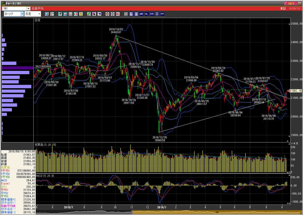Open the ローソク chart type dropdown
This screenshot has width=303, height=215.
(22, 14)
